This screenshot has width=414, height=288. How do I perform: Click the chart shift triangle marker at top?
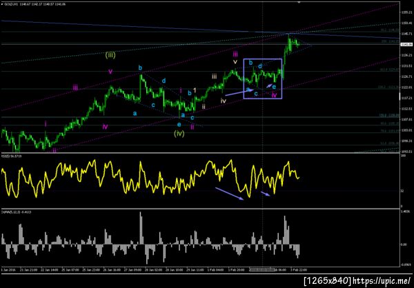(299, 2)
